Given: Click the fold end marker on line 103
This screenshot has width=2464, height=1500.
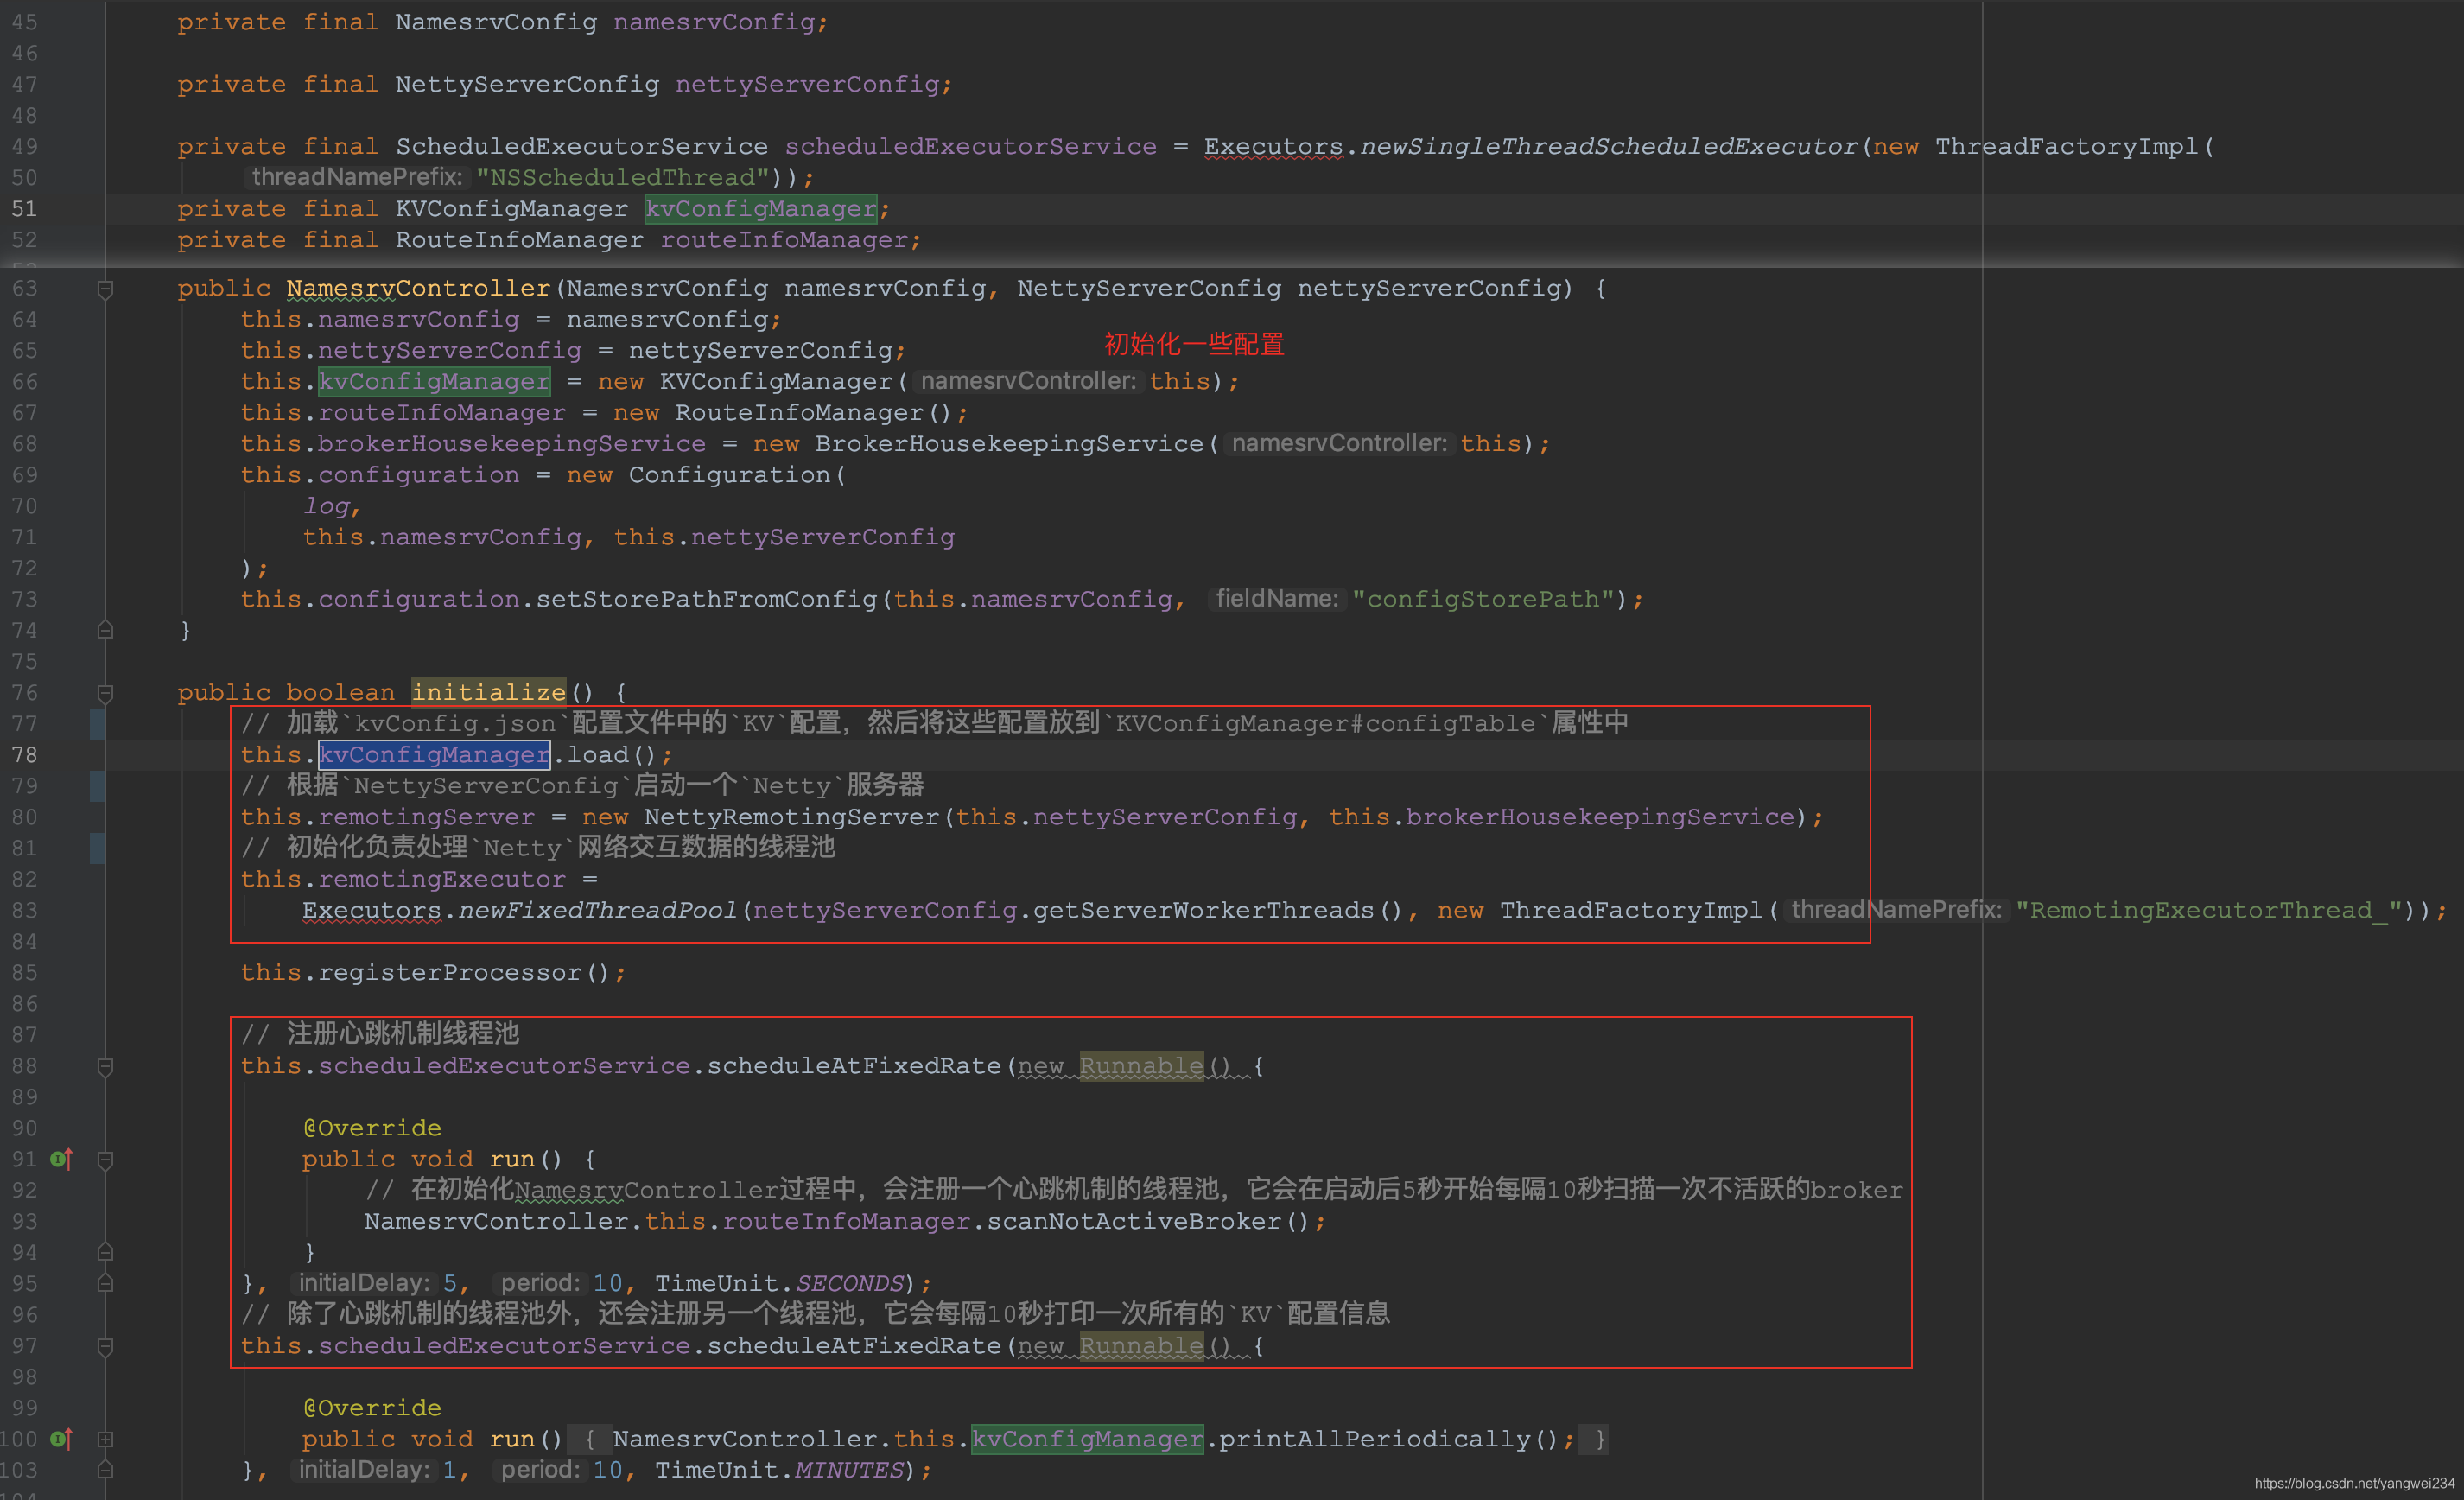Looking at the screenshot, I should (105, 1471).
